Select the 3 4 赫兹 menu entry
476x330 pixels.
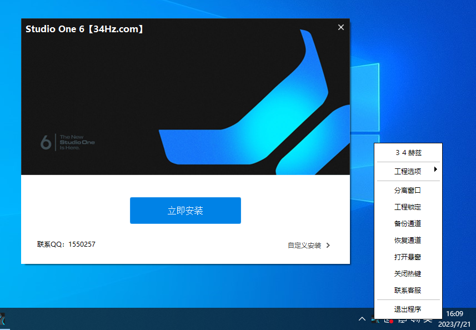click(408, 153)
